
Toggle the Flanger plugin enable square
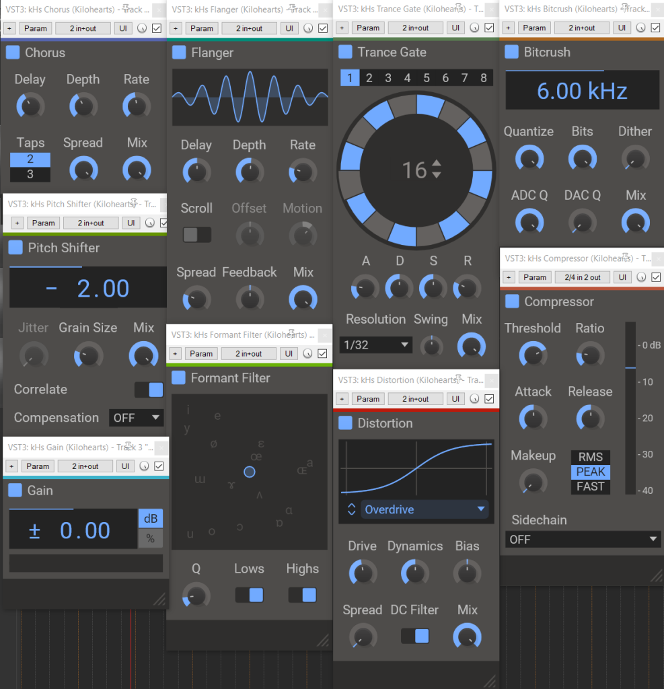coord(179,52)
